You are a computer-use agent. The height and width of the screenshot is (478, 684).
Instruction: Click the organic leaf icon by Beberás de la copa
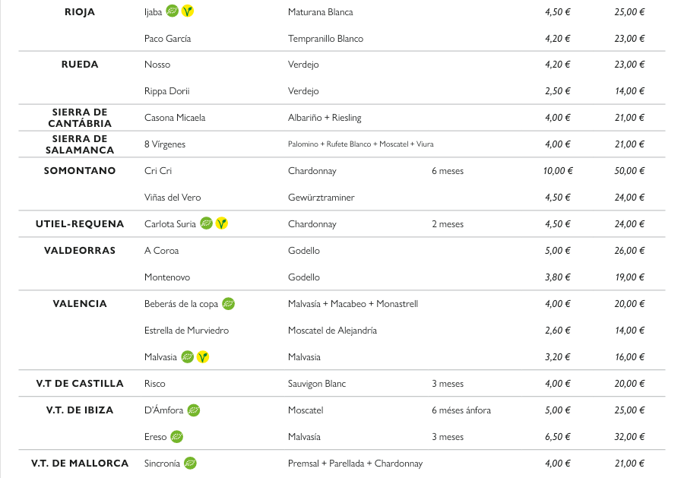(x=228, y=303)
